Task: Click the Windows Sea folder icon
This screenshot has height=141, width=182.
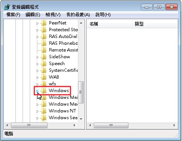Action: coord(44,118)
